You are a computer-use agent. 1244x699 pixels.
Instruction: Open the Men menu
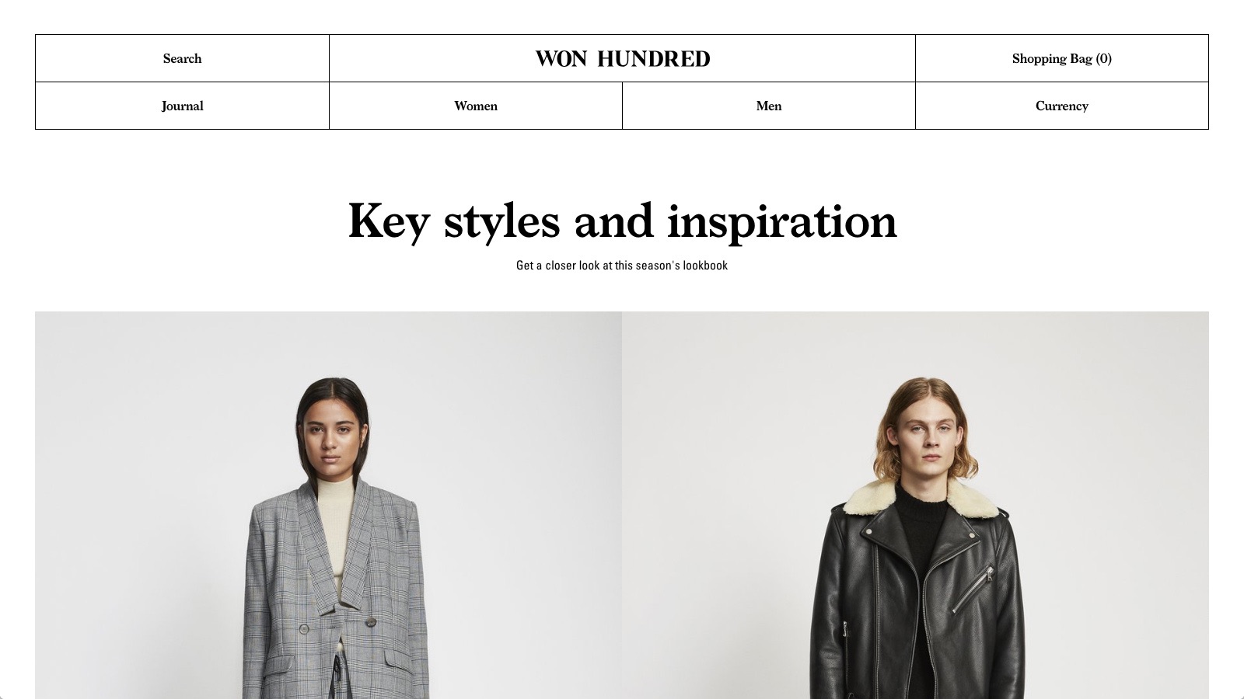(769, 106)
